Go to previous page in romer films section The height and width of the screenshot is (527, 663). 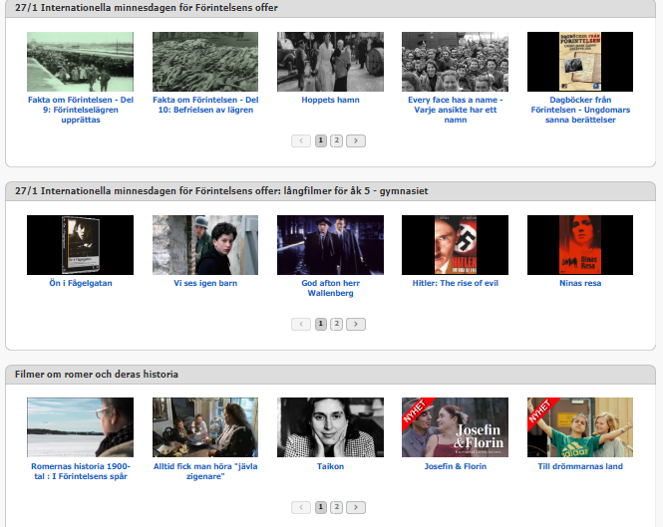pos(301,507)
